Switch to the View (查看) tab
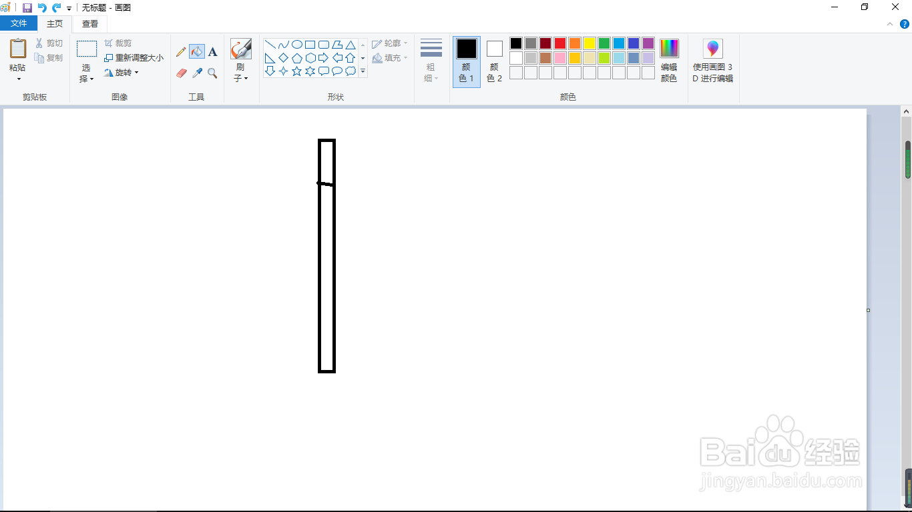The image size is (912, 512). [x=90, y=23]
